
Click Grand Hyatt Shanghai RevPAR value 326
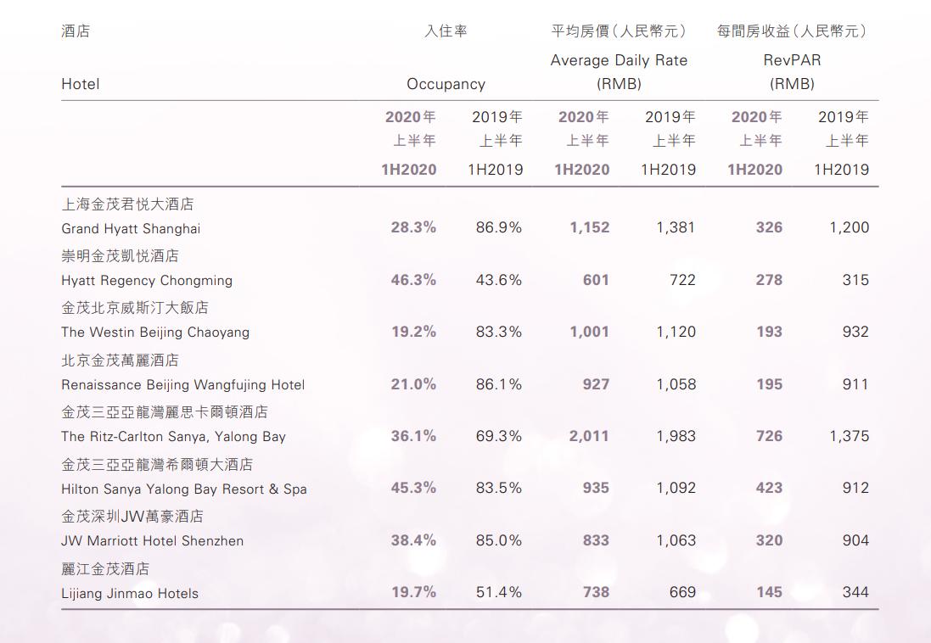pos(769,227)
